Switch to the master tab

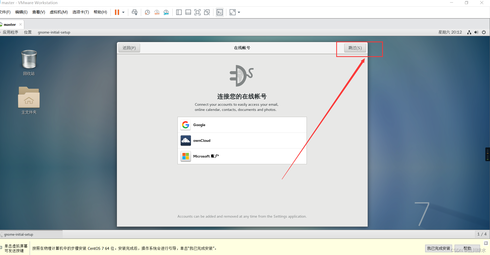(10, 24)
